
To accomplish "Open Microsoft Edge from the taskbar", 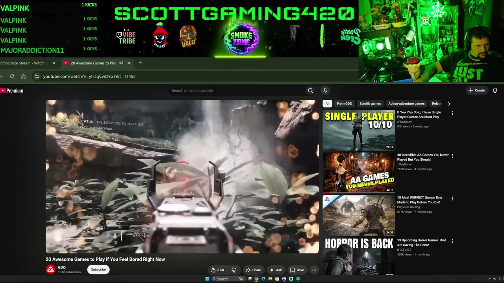I will point(263,279).
